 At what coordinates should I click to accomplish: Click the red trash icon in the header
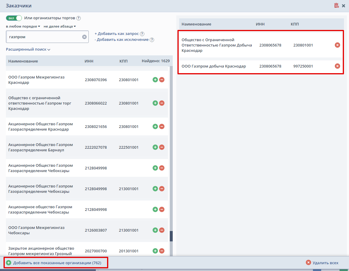point(336,6)
